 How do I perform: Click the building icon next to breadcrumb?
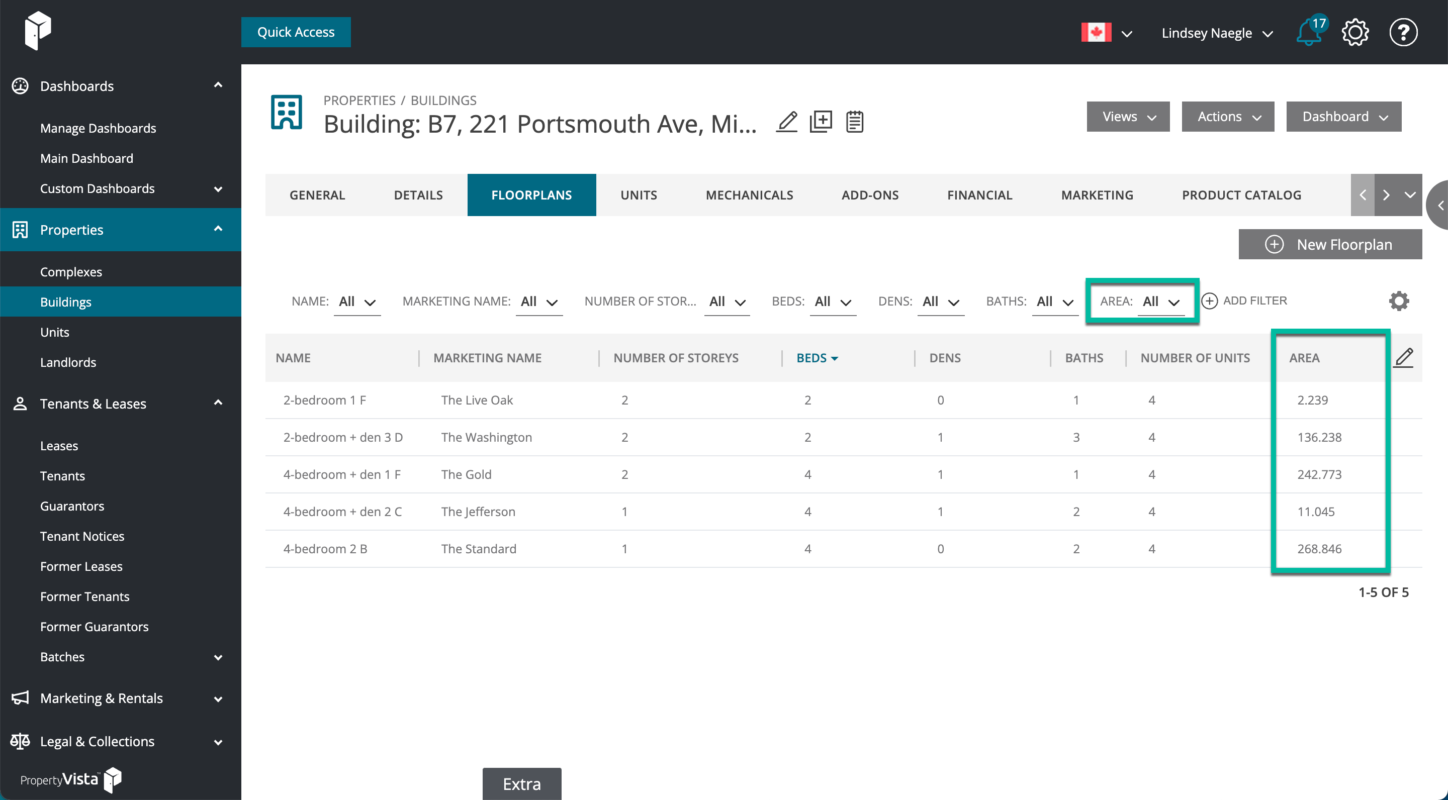tap(286, 113)
